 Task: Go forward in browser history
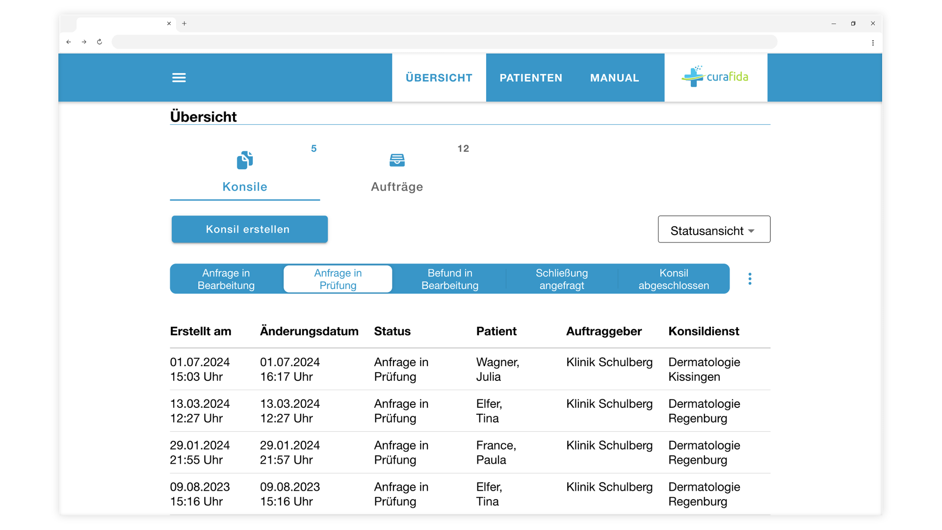point(84,42)
